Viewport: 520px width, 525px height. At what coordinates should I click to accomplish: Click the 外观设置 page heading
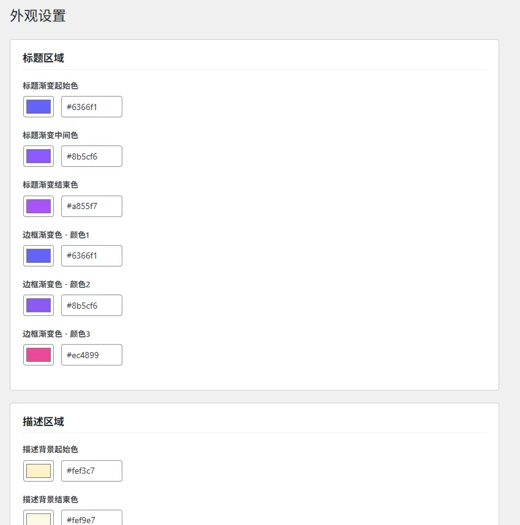pos(38,16)
